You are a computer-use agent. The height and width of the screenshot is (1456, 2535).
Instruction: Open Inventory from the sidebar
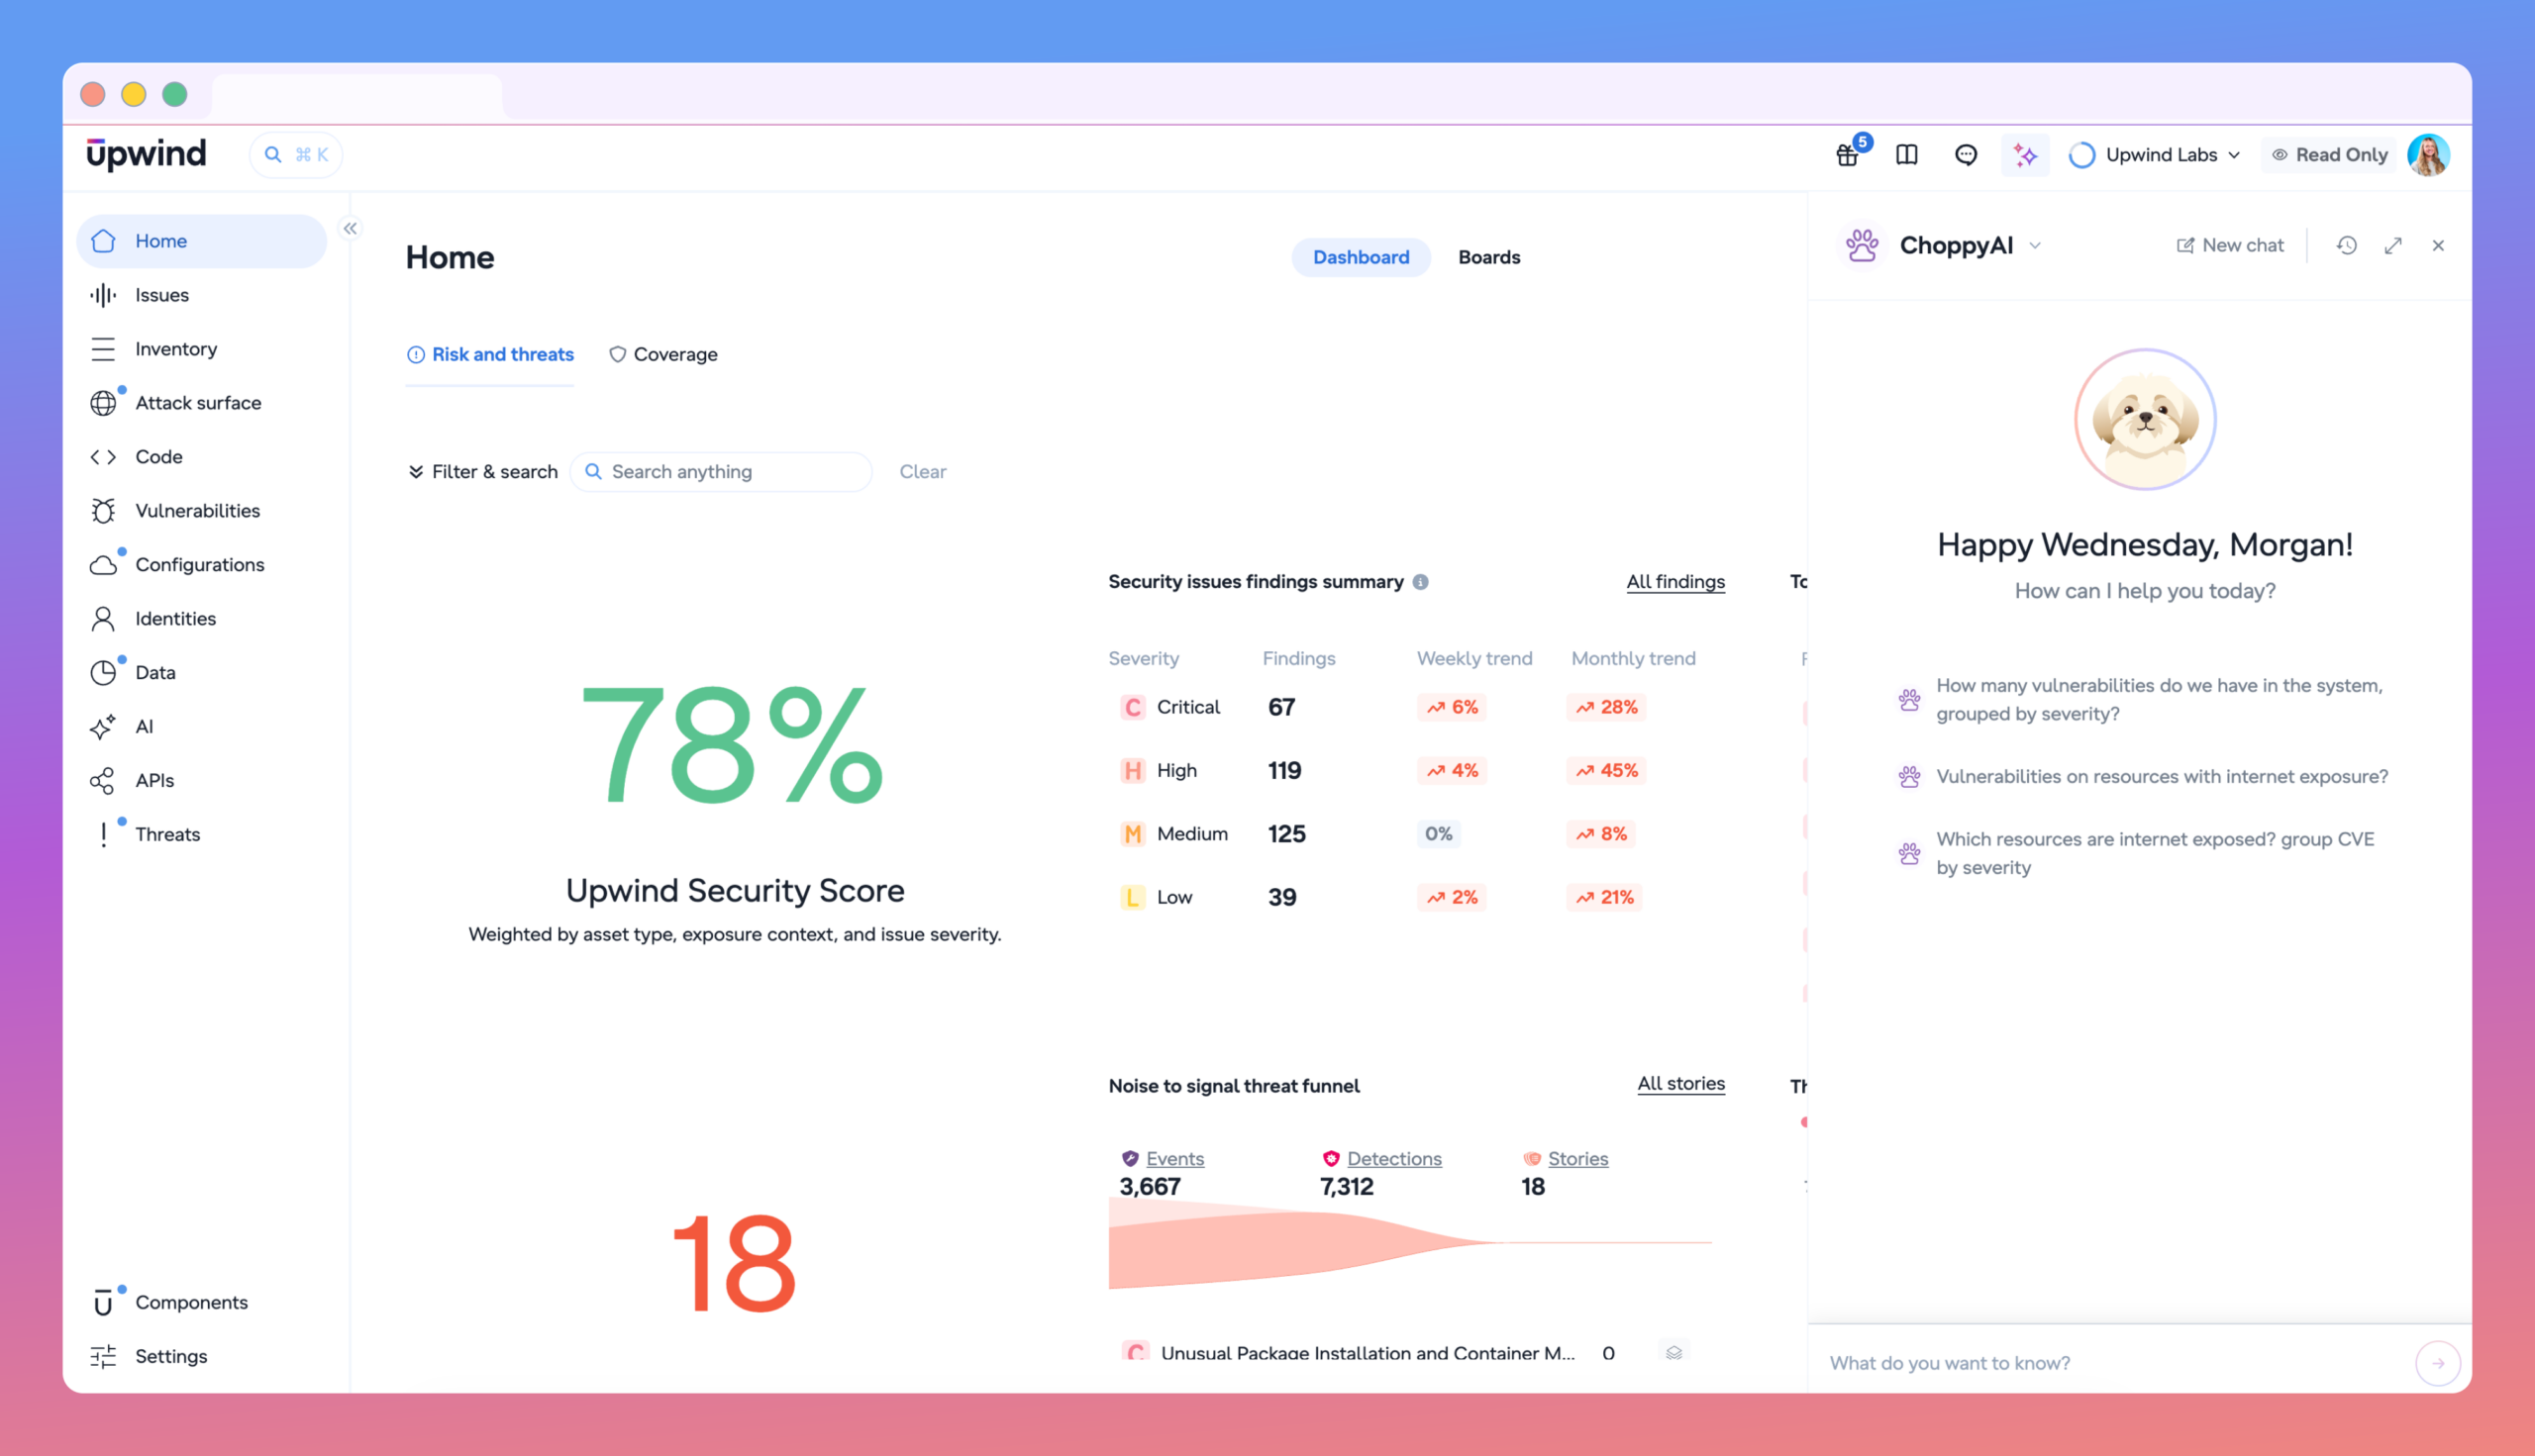point(202,349)
